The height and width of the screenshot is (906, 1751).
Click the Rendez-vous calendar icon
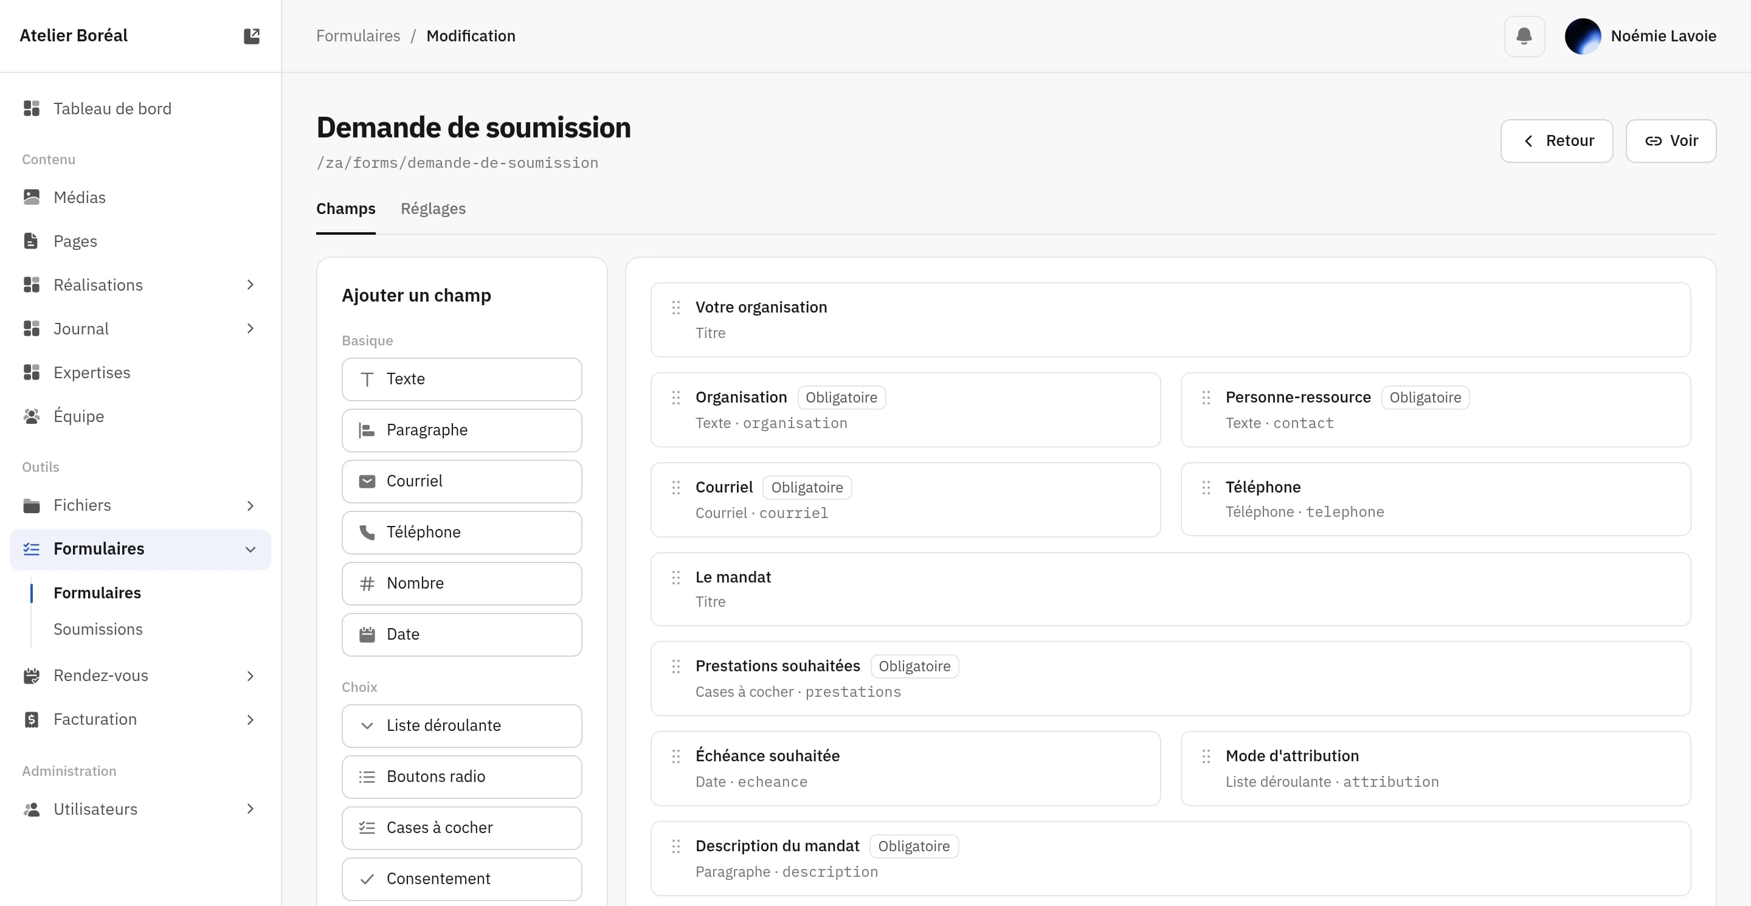click(x=31, y=676)
